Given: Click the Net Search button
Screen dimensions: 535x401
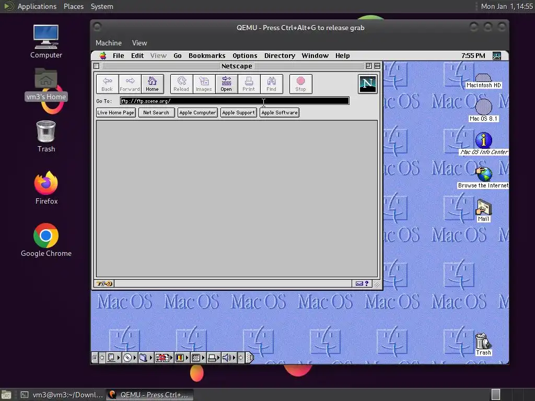Looking at the screenshot, I should [156, 113].
